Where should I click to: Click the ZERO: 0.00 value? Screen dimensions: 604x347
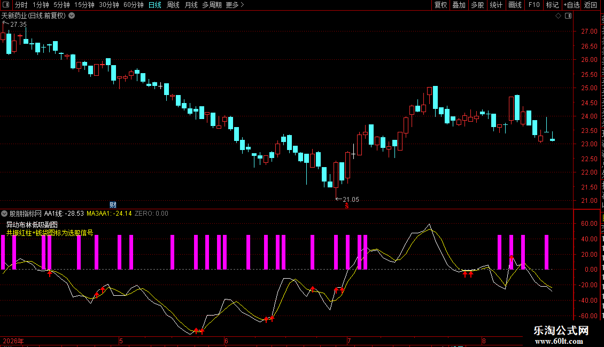click(x=151, y=214)
